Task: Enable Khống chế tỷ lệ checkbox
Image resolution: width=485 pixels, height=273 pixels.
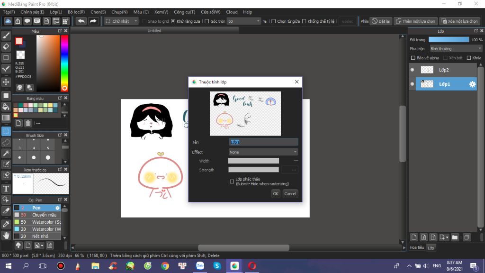Action: 304,21
